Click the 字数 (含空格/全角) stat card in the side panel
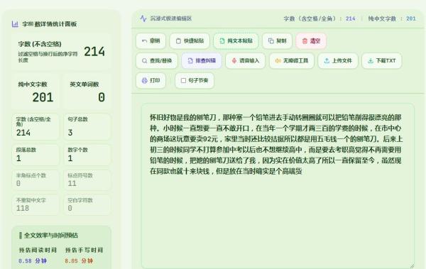The width and height of the screenshot is (426, 269). (x=35, y=126)
